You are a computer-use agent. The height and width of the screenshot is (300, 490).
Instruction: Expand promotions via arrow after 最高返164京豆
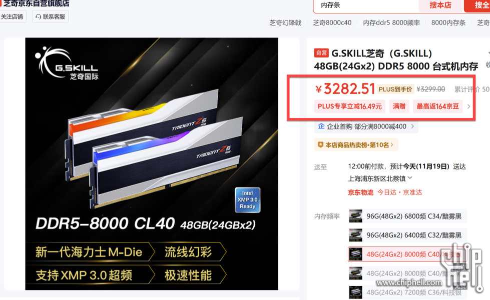pos(468,106)
